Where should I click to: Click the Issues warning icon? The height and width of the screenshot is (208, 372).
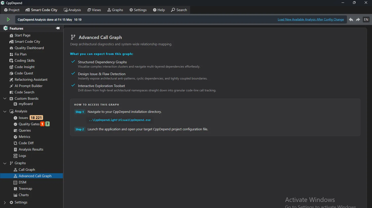tap(15, 118)
